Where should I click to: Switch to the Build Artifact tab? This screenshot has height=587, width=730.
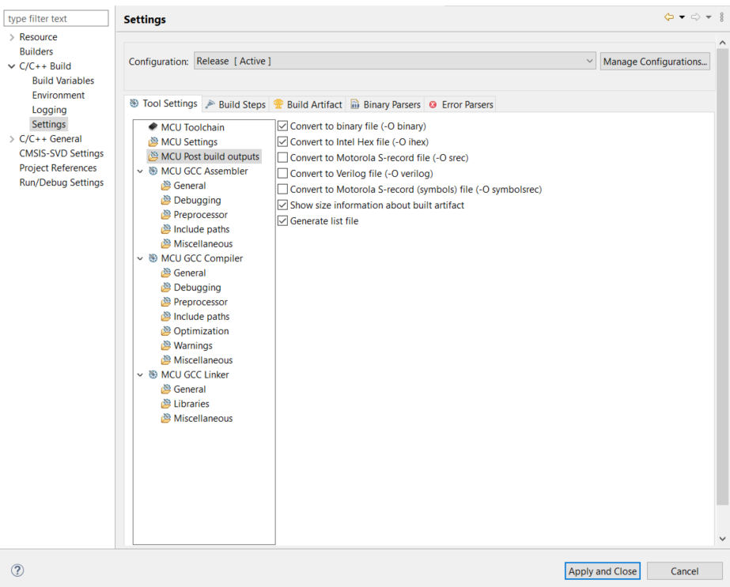click(x=308, y=104)
